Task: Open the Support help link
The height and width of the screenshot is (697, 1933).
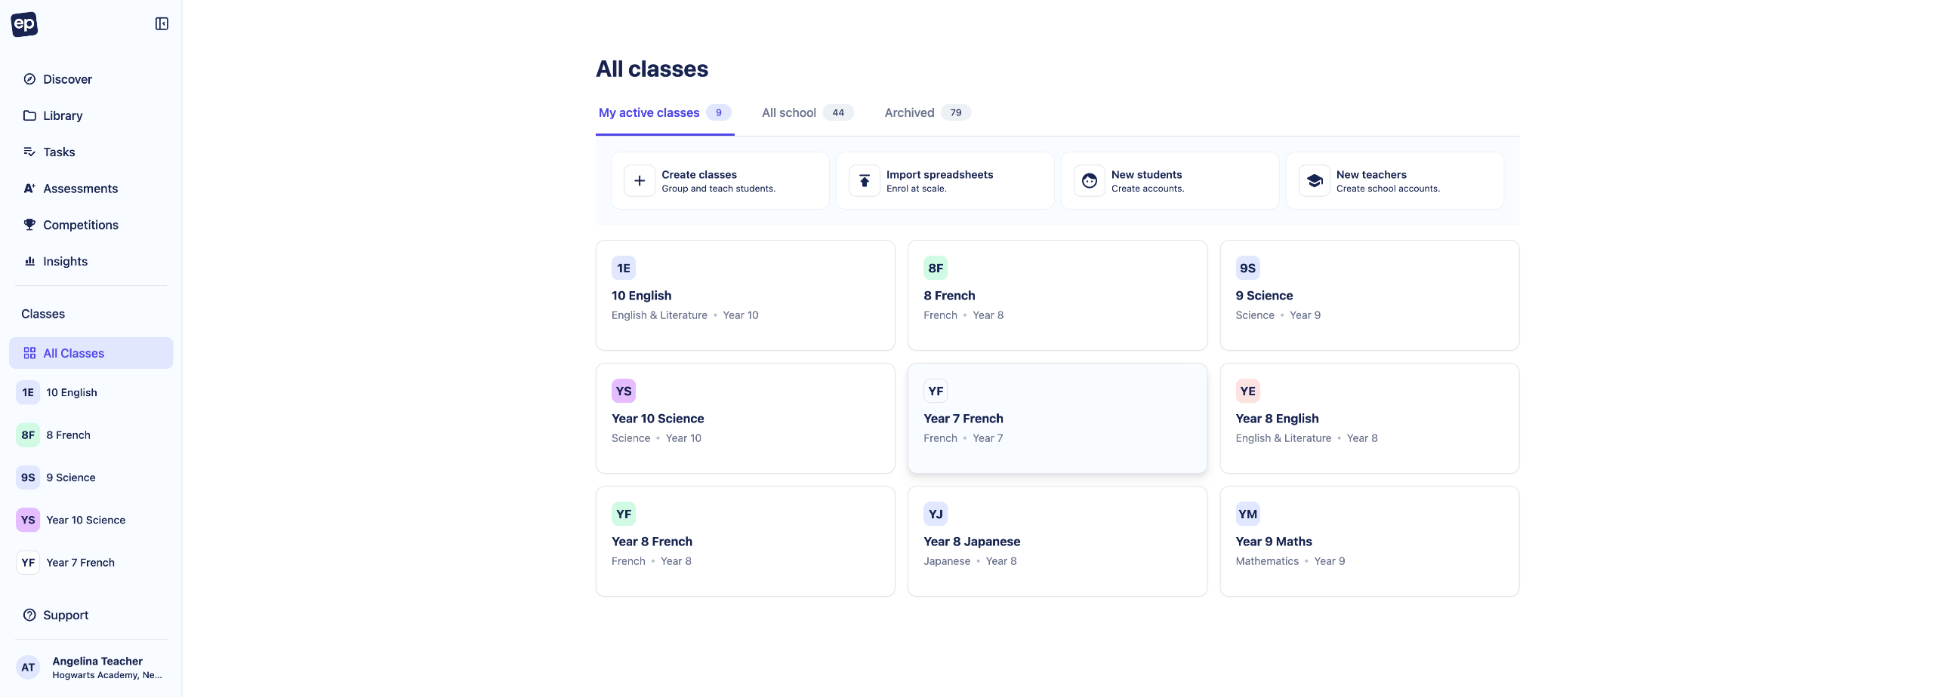Action: pyautogui.click(x=66, y=615)
